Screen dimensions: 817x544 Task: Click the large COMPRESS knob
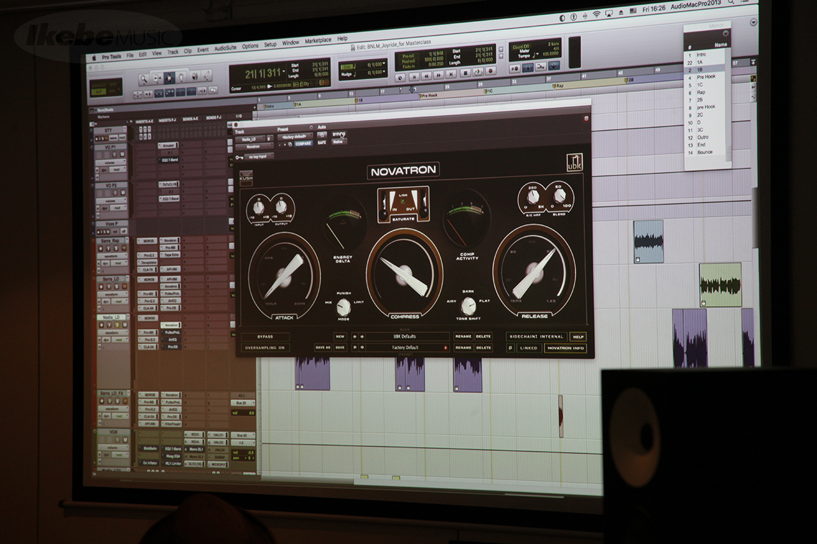(405, 271)
